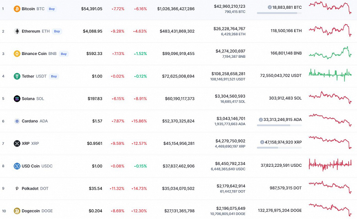Click the USD Coin logo icon
This screenshot has height=219, width=357.
17,166
